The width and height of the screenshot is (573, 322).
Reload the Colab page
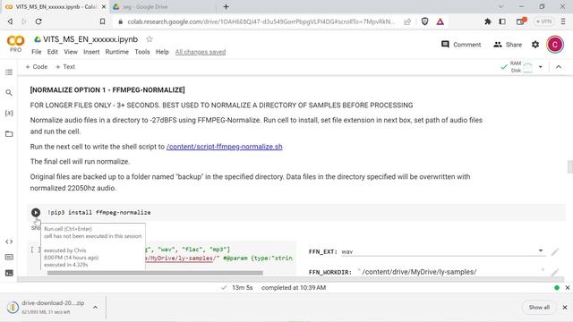(38, 21)
